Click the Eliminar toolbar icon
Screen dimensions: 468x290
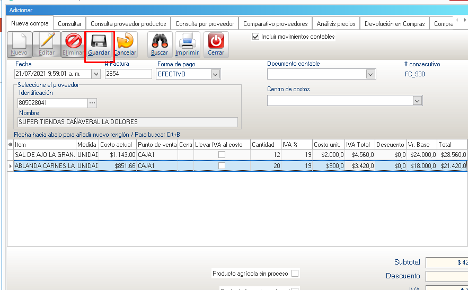pyautogui.click(x=73, y=45)
